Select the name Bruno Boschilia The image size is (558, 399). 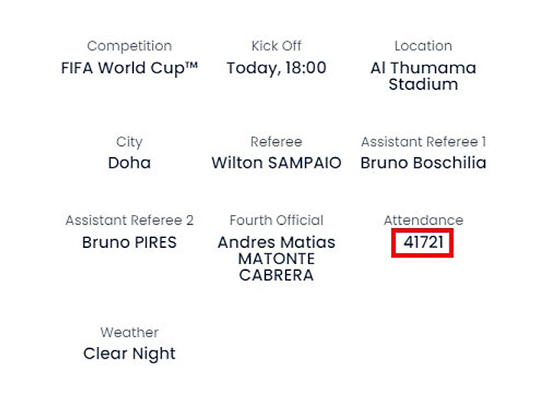(x=423, y=162)
